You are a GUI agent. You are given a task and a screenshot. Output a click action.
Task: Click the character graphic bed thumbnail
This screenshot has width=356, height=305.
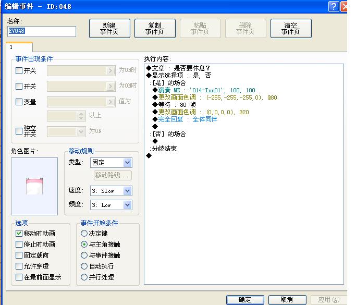[34, 186]
